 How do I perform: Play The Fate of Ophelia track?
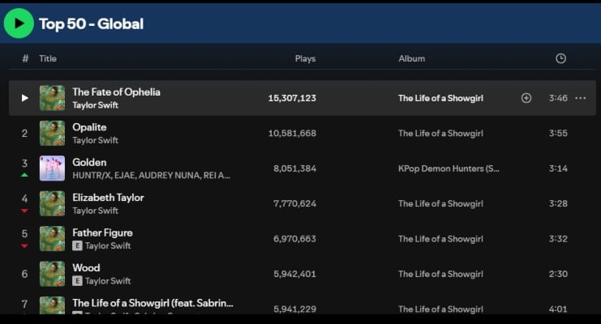click(x=25, y=98)
